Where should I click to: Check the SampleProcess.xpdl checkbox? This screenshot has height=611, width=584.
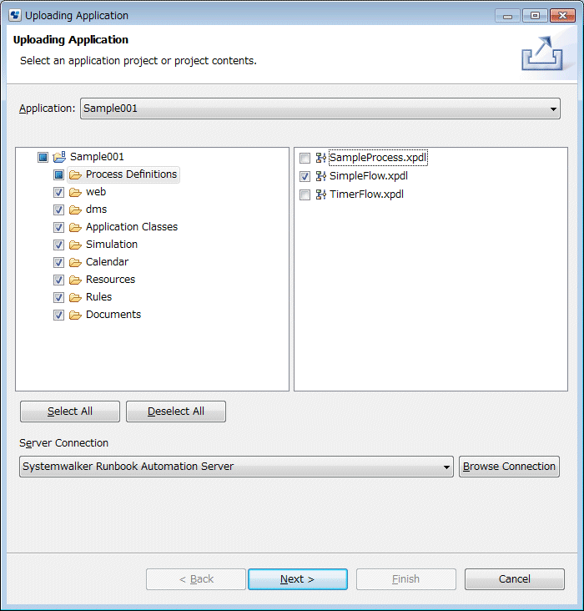click(305, 159)
